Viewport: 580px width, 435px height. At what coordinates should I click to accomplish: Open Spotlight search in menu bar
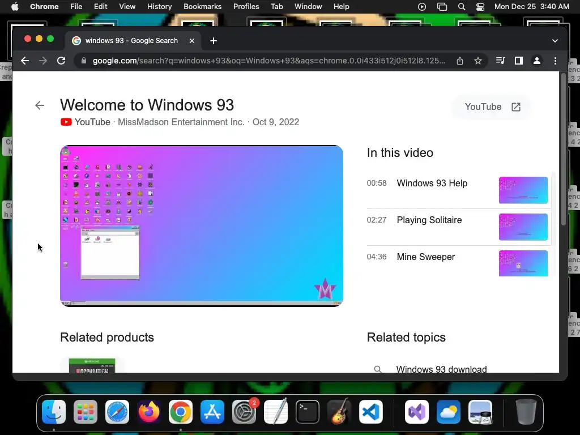click(x=461, y=7)
